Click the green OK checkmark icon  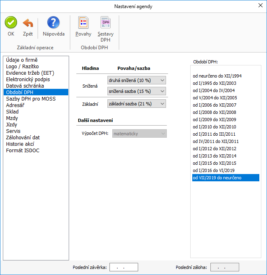[x=11, y=23]
